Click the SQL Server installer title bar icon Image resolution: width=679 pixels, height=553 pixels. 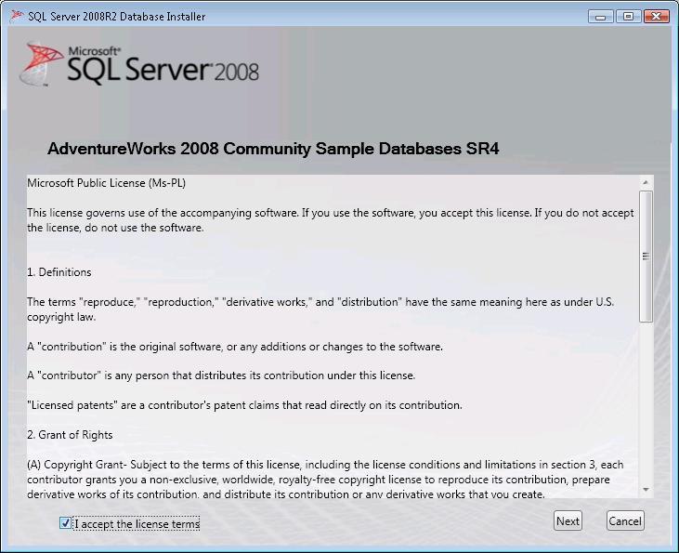[17, 17]
